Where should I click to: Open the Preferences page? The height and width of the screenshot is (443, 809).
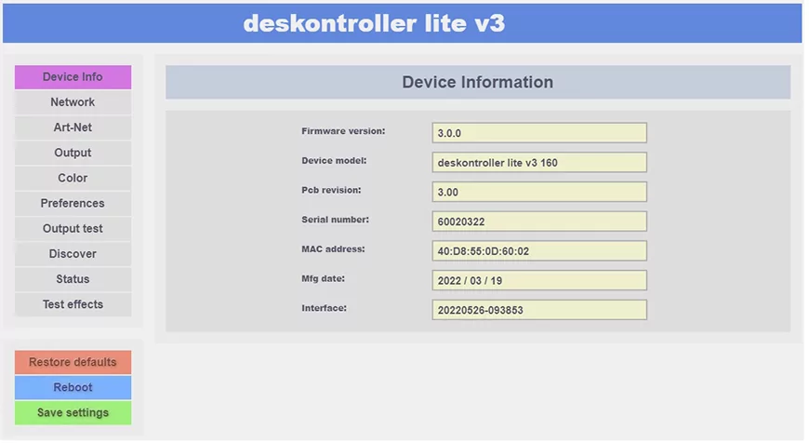pyautogui.click(x=73, y=204)
